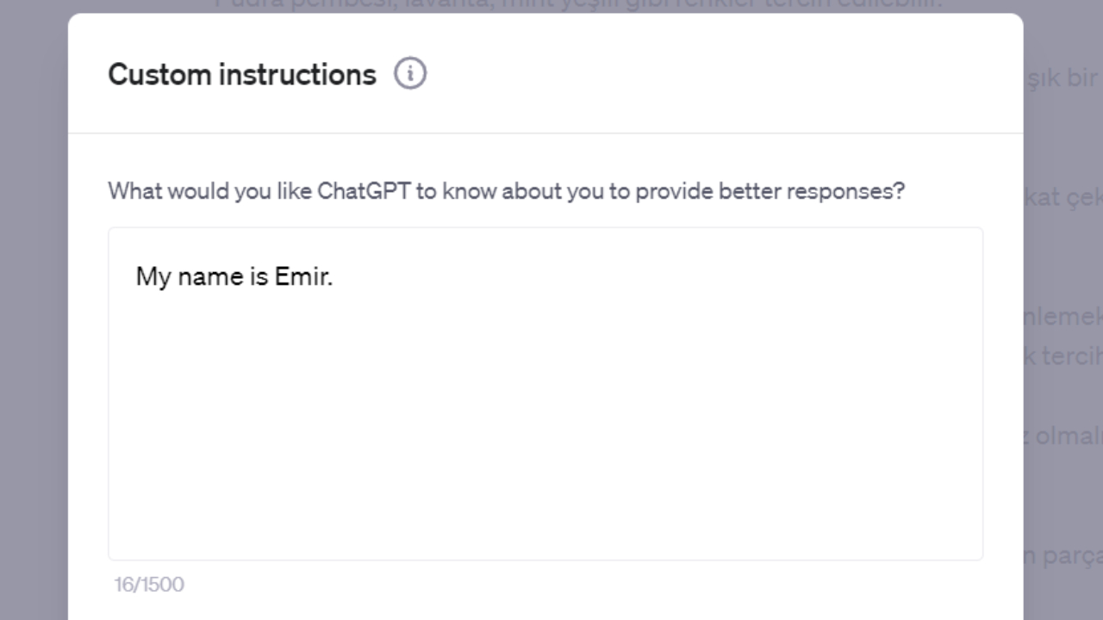The width and height of the screenshot is (1103, 620).
Task: Click the question about providing better responses
Action: (506, 190)
